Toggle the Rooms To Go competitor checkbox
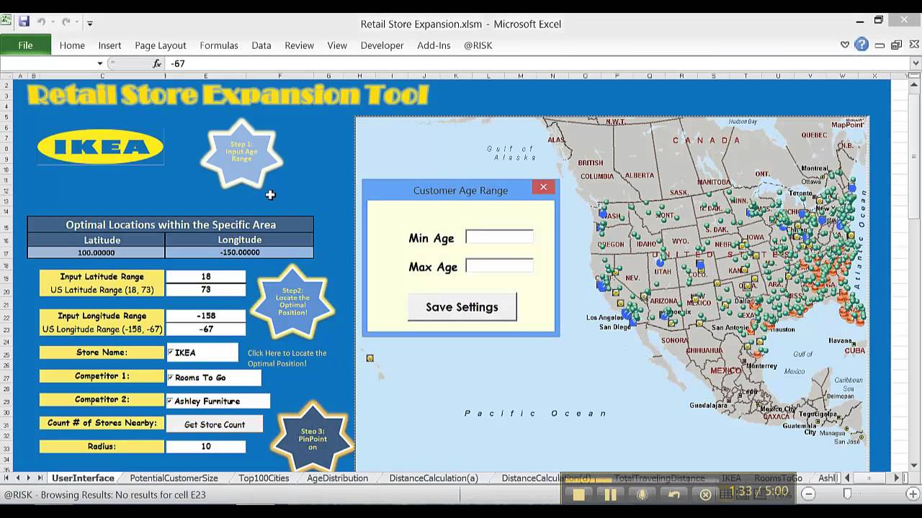922x518 pixels. [x=171, y=377]
